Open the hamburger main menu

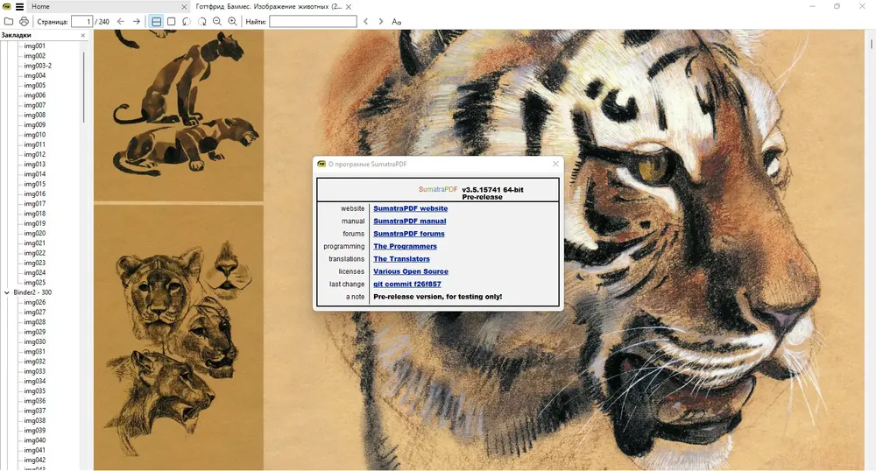[19, 6]
